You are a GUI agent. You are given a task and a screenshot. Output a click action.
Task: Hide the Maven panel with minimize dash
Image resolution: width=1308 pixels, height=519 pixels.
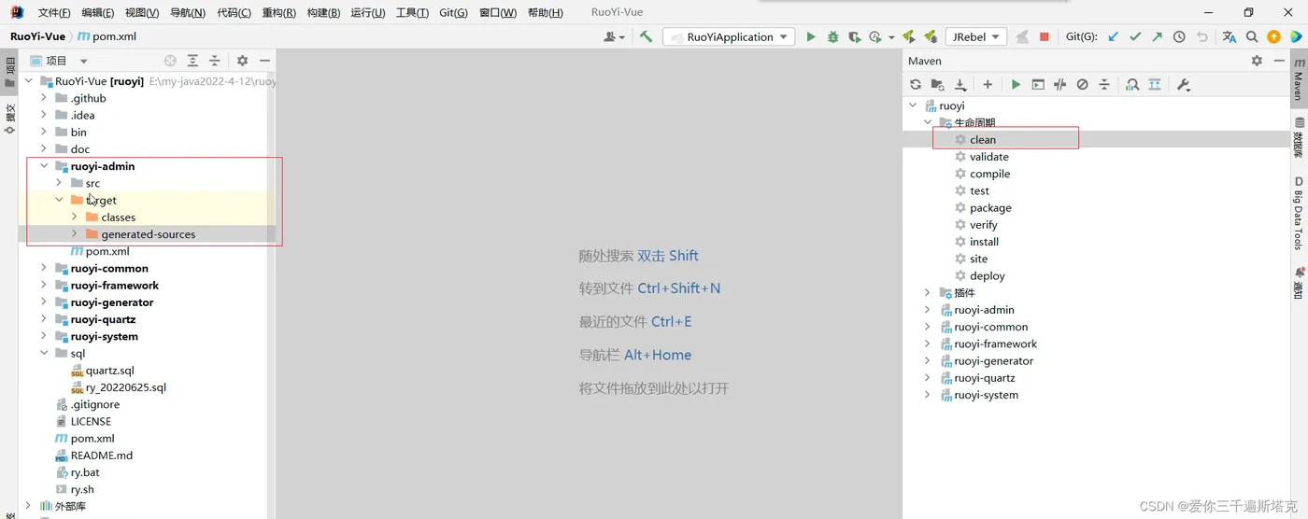pyautogui.click(x=1278, y=60)
